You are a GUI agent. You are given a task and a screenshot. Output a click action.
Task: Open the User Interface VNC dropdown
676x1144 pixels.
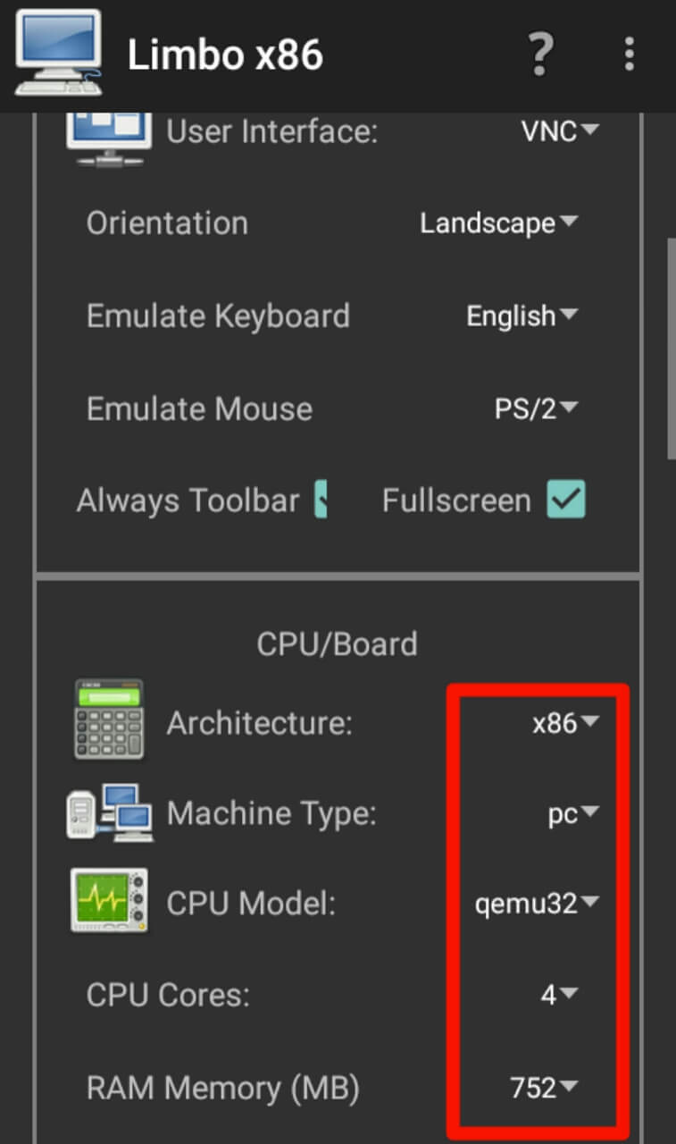560,131
